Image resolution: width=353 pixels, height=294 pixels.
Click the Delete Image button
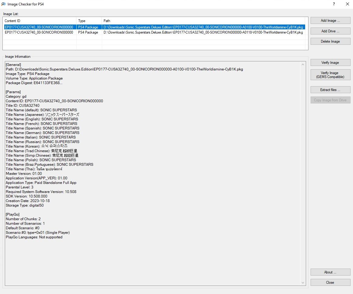click(x=330, y=41)
